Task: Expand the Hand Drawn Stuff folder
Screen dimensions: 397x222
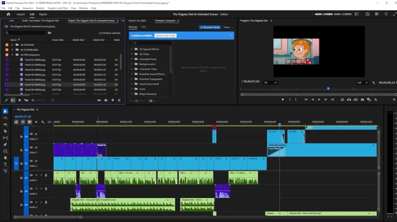Action: tap(132, 84)
